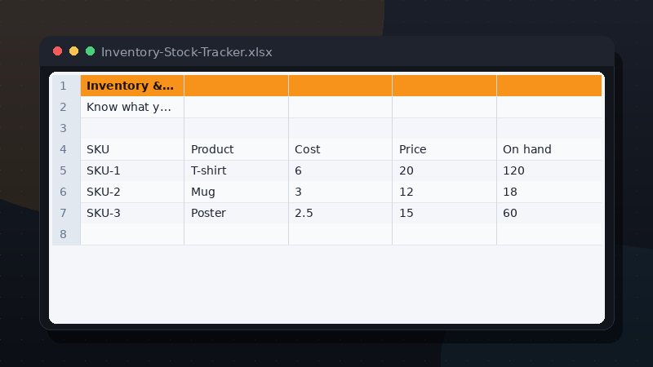Select row header 5
The height and width of the screenshot is (367, 653).
(64, 170)
